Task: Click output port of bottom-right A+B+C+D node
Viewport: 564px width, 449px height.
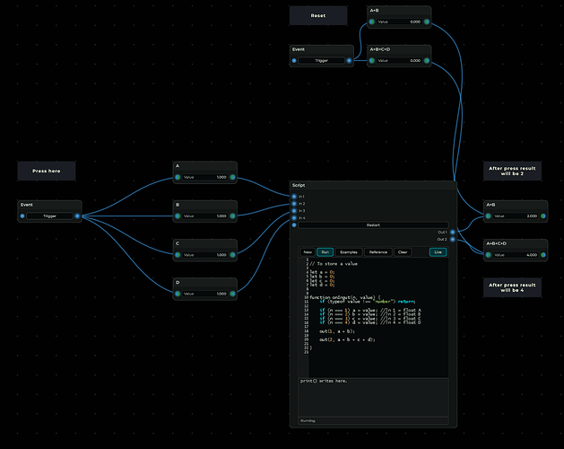Action: (543, 255)
